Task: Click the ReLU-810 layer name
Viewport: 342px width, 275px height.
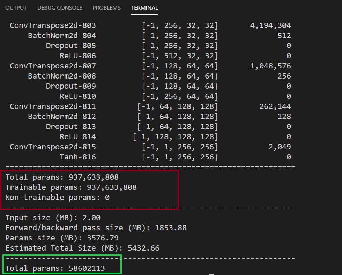Action: (x=78, y=96)
